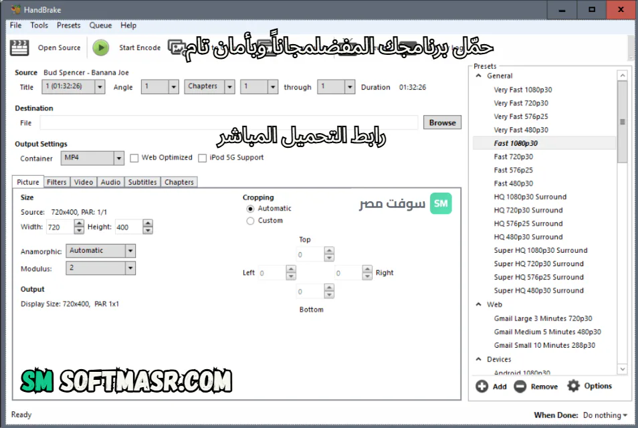Click presets scrollbar down arrow
638x428 pixels.
coord(622,369)
